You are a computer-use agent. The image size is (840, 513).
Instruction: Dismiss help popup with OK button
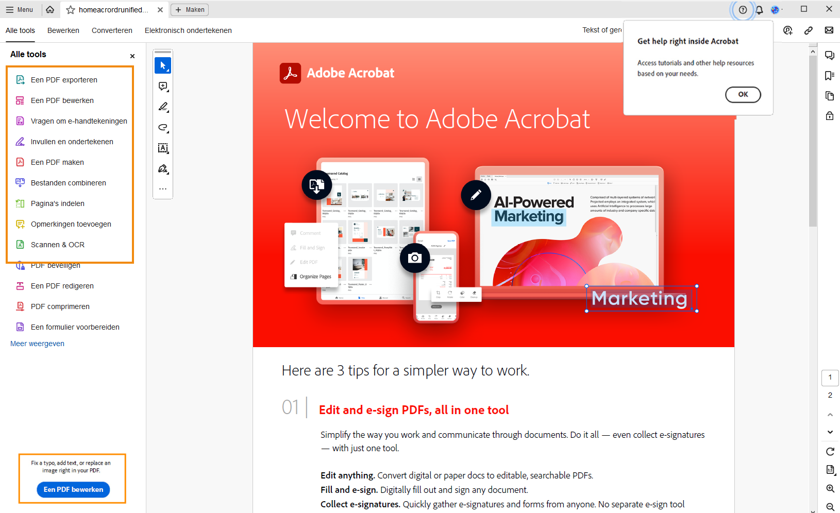point(743,94)
